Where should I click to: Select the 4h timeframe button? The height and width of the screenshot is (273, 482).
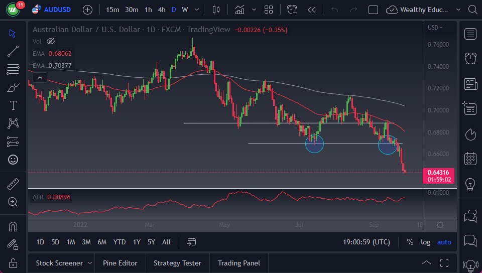coord(161,10)
